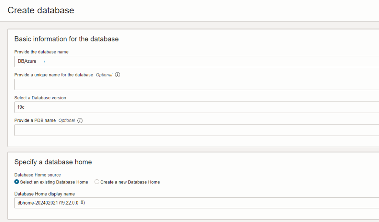This screenshot has width=379, height=222.
Task: Choose the Select an existing Database Home radio button
Action: [x=17, y=182]
